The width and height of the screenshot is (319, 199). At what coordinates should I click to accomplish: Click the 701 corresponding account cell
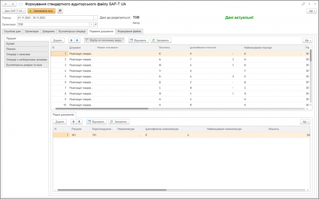(103, 135)
